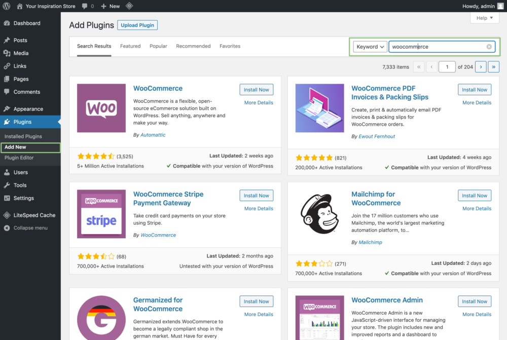
Task: Click the plus New icon in admin bar
Action: (103, 6)
